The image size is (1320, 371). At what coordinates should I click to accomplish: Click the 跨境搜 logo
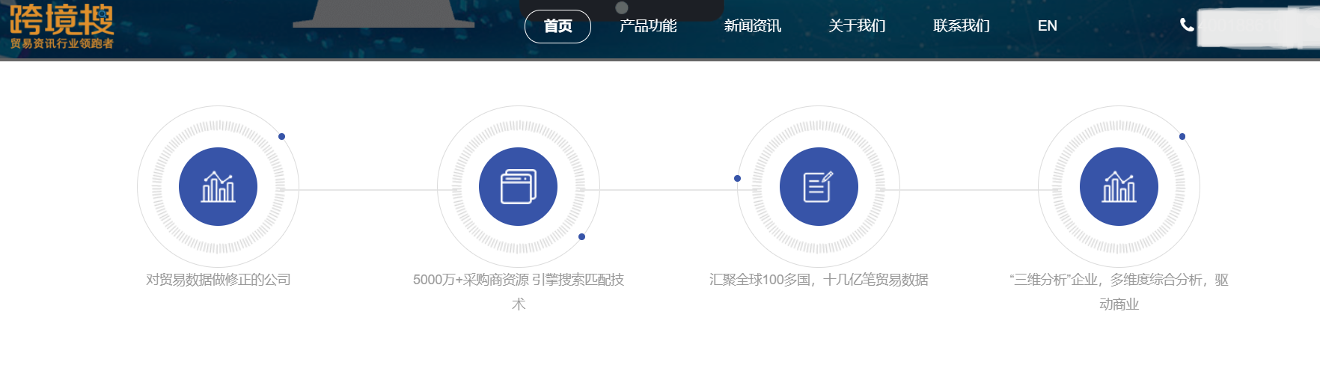[61, 26]
